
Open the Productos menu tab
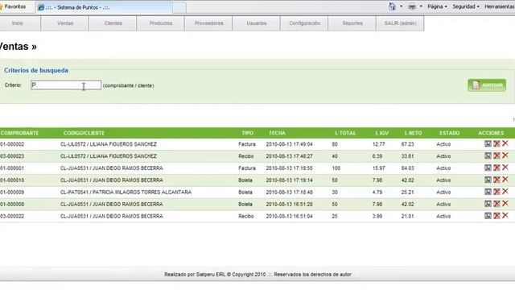click(161, 23)
